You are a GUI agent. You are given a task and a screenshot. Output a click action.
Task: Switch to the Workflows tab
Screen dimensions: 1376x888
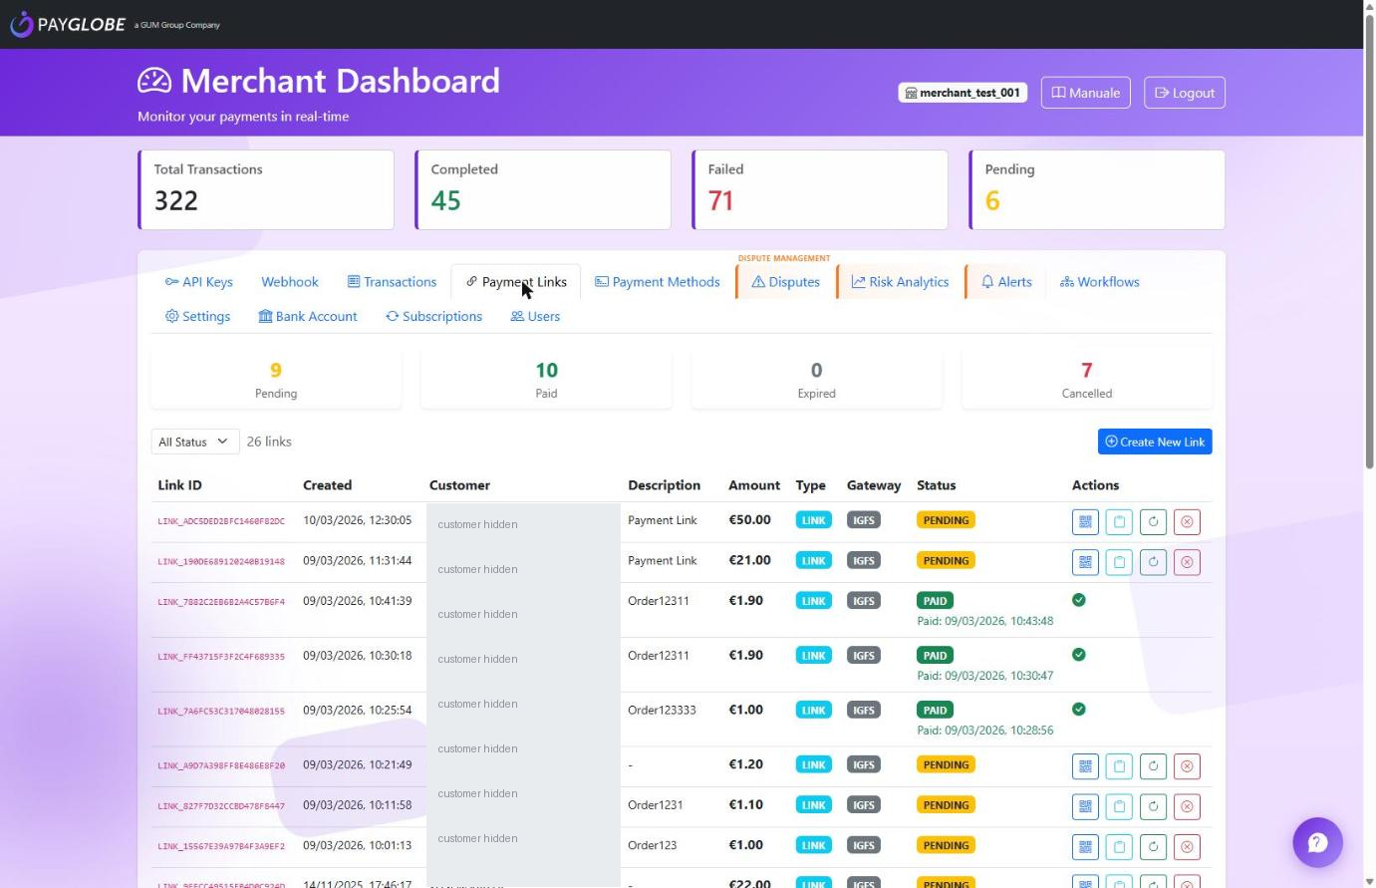pyautogui.click(x=1099, y=282)
